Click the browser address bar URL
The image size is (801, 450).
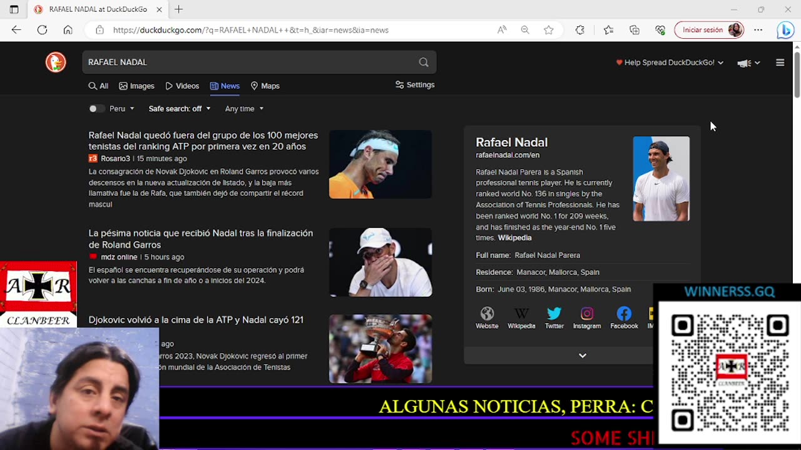click(x=250, y=30)
